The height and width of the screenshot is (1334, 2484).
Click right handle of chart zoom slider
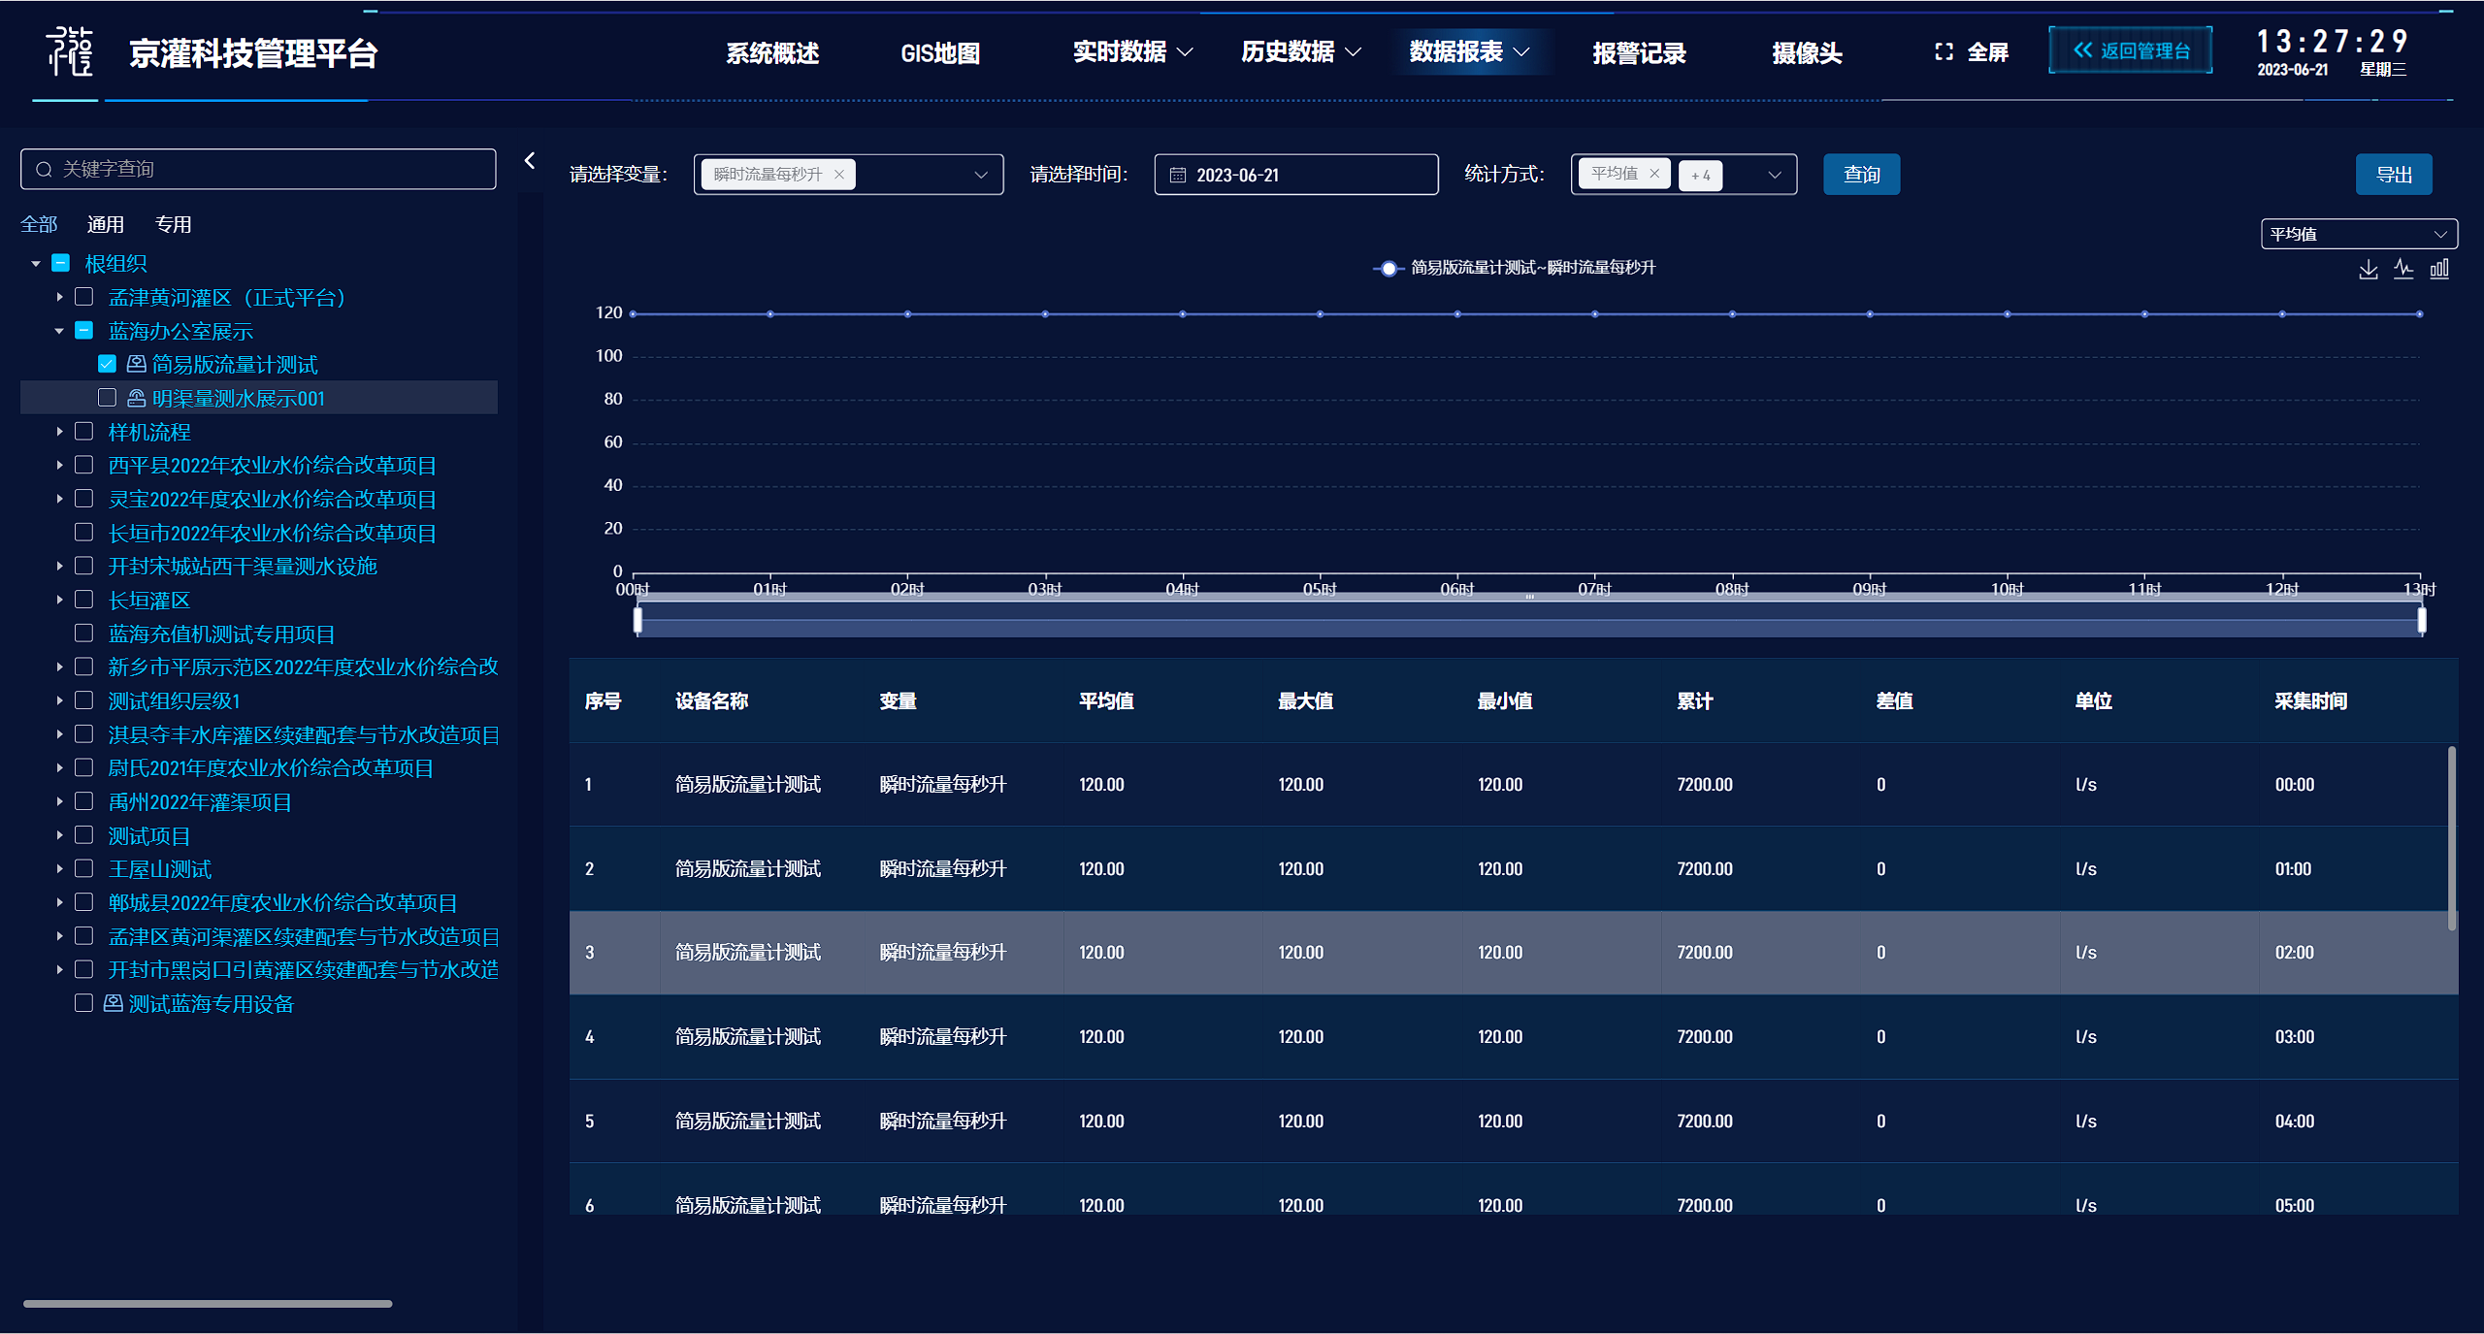(x=2422, y=619)
